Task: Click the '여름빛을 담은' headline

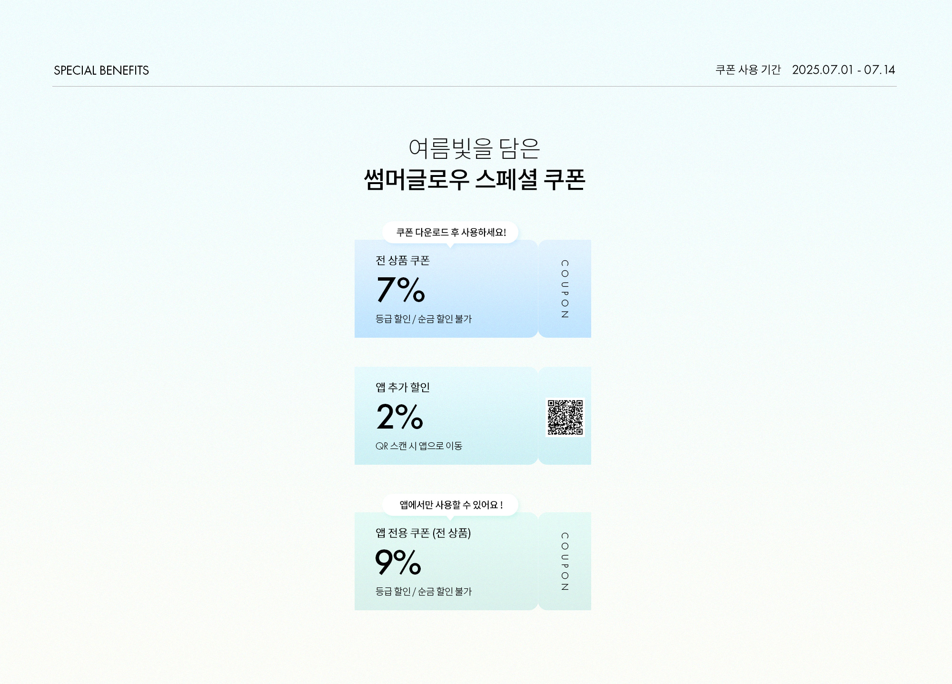Action: [x=474, y=148]
